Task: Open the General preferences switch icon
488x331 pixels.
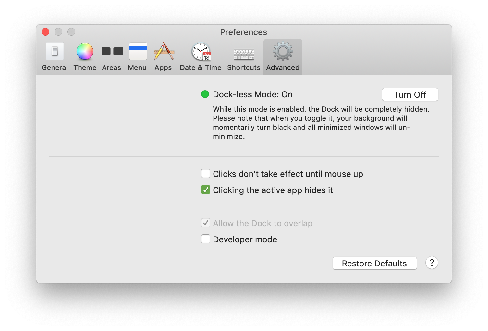Action: [55, 51]
